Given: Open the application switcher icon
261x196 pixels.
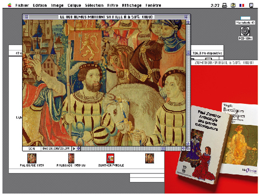Looking at the screenshot, I should [x=251, y=5].
